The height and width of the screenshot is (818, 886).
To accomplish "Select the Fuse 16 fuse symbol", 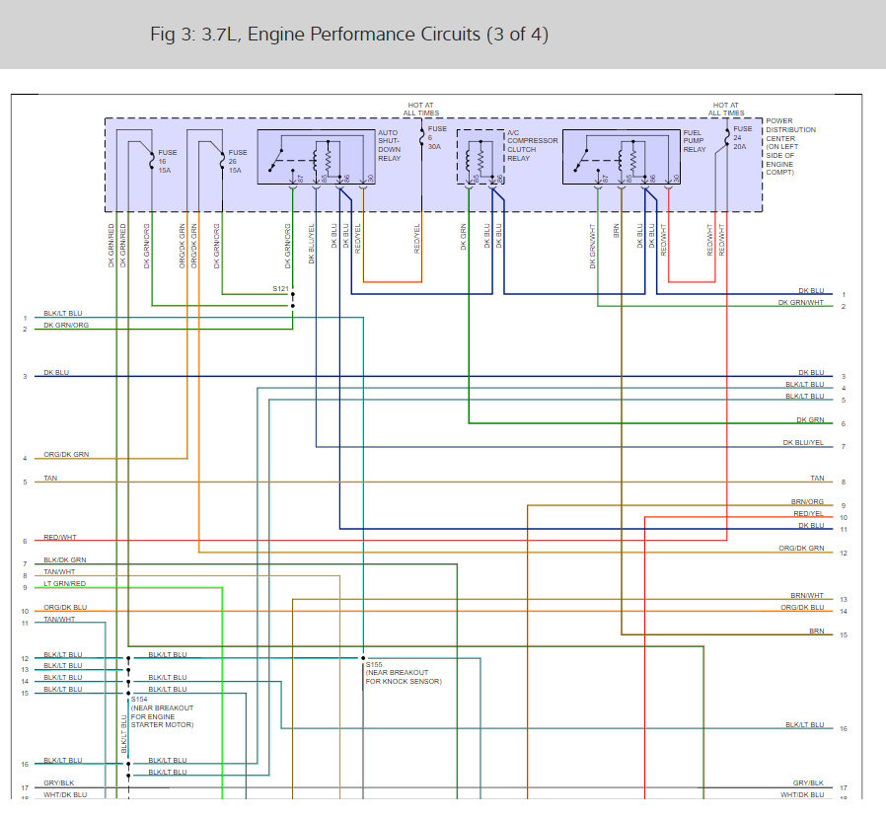I will pyautogui.click(x=151, y=161).
